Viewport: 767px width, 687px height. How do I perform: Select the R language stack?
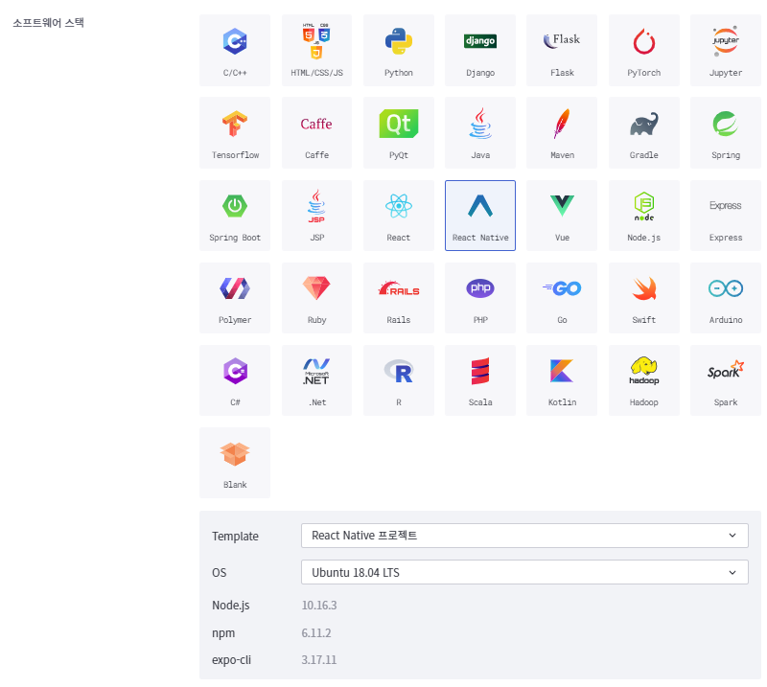399,380
